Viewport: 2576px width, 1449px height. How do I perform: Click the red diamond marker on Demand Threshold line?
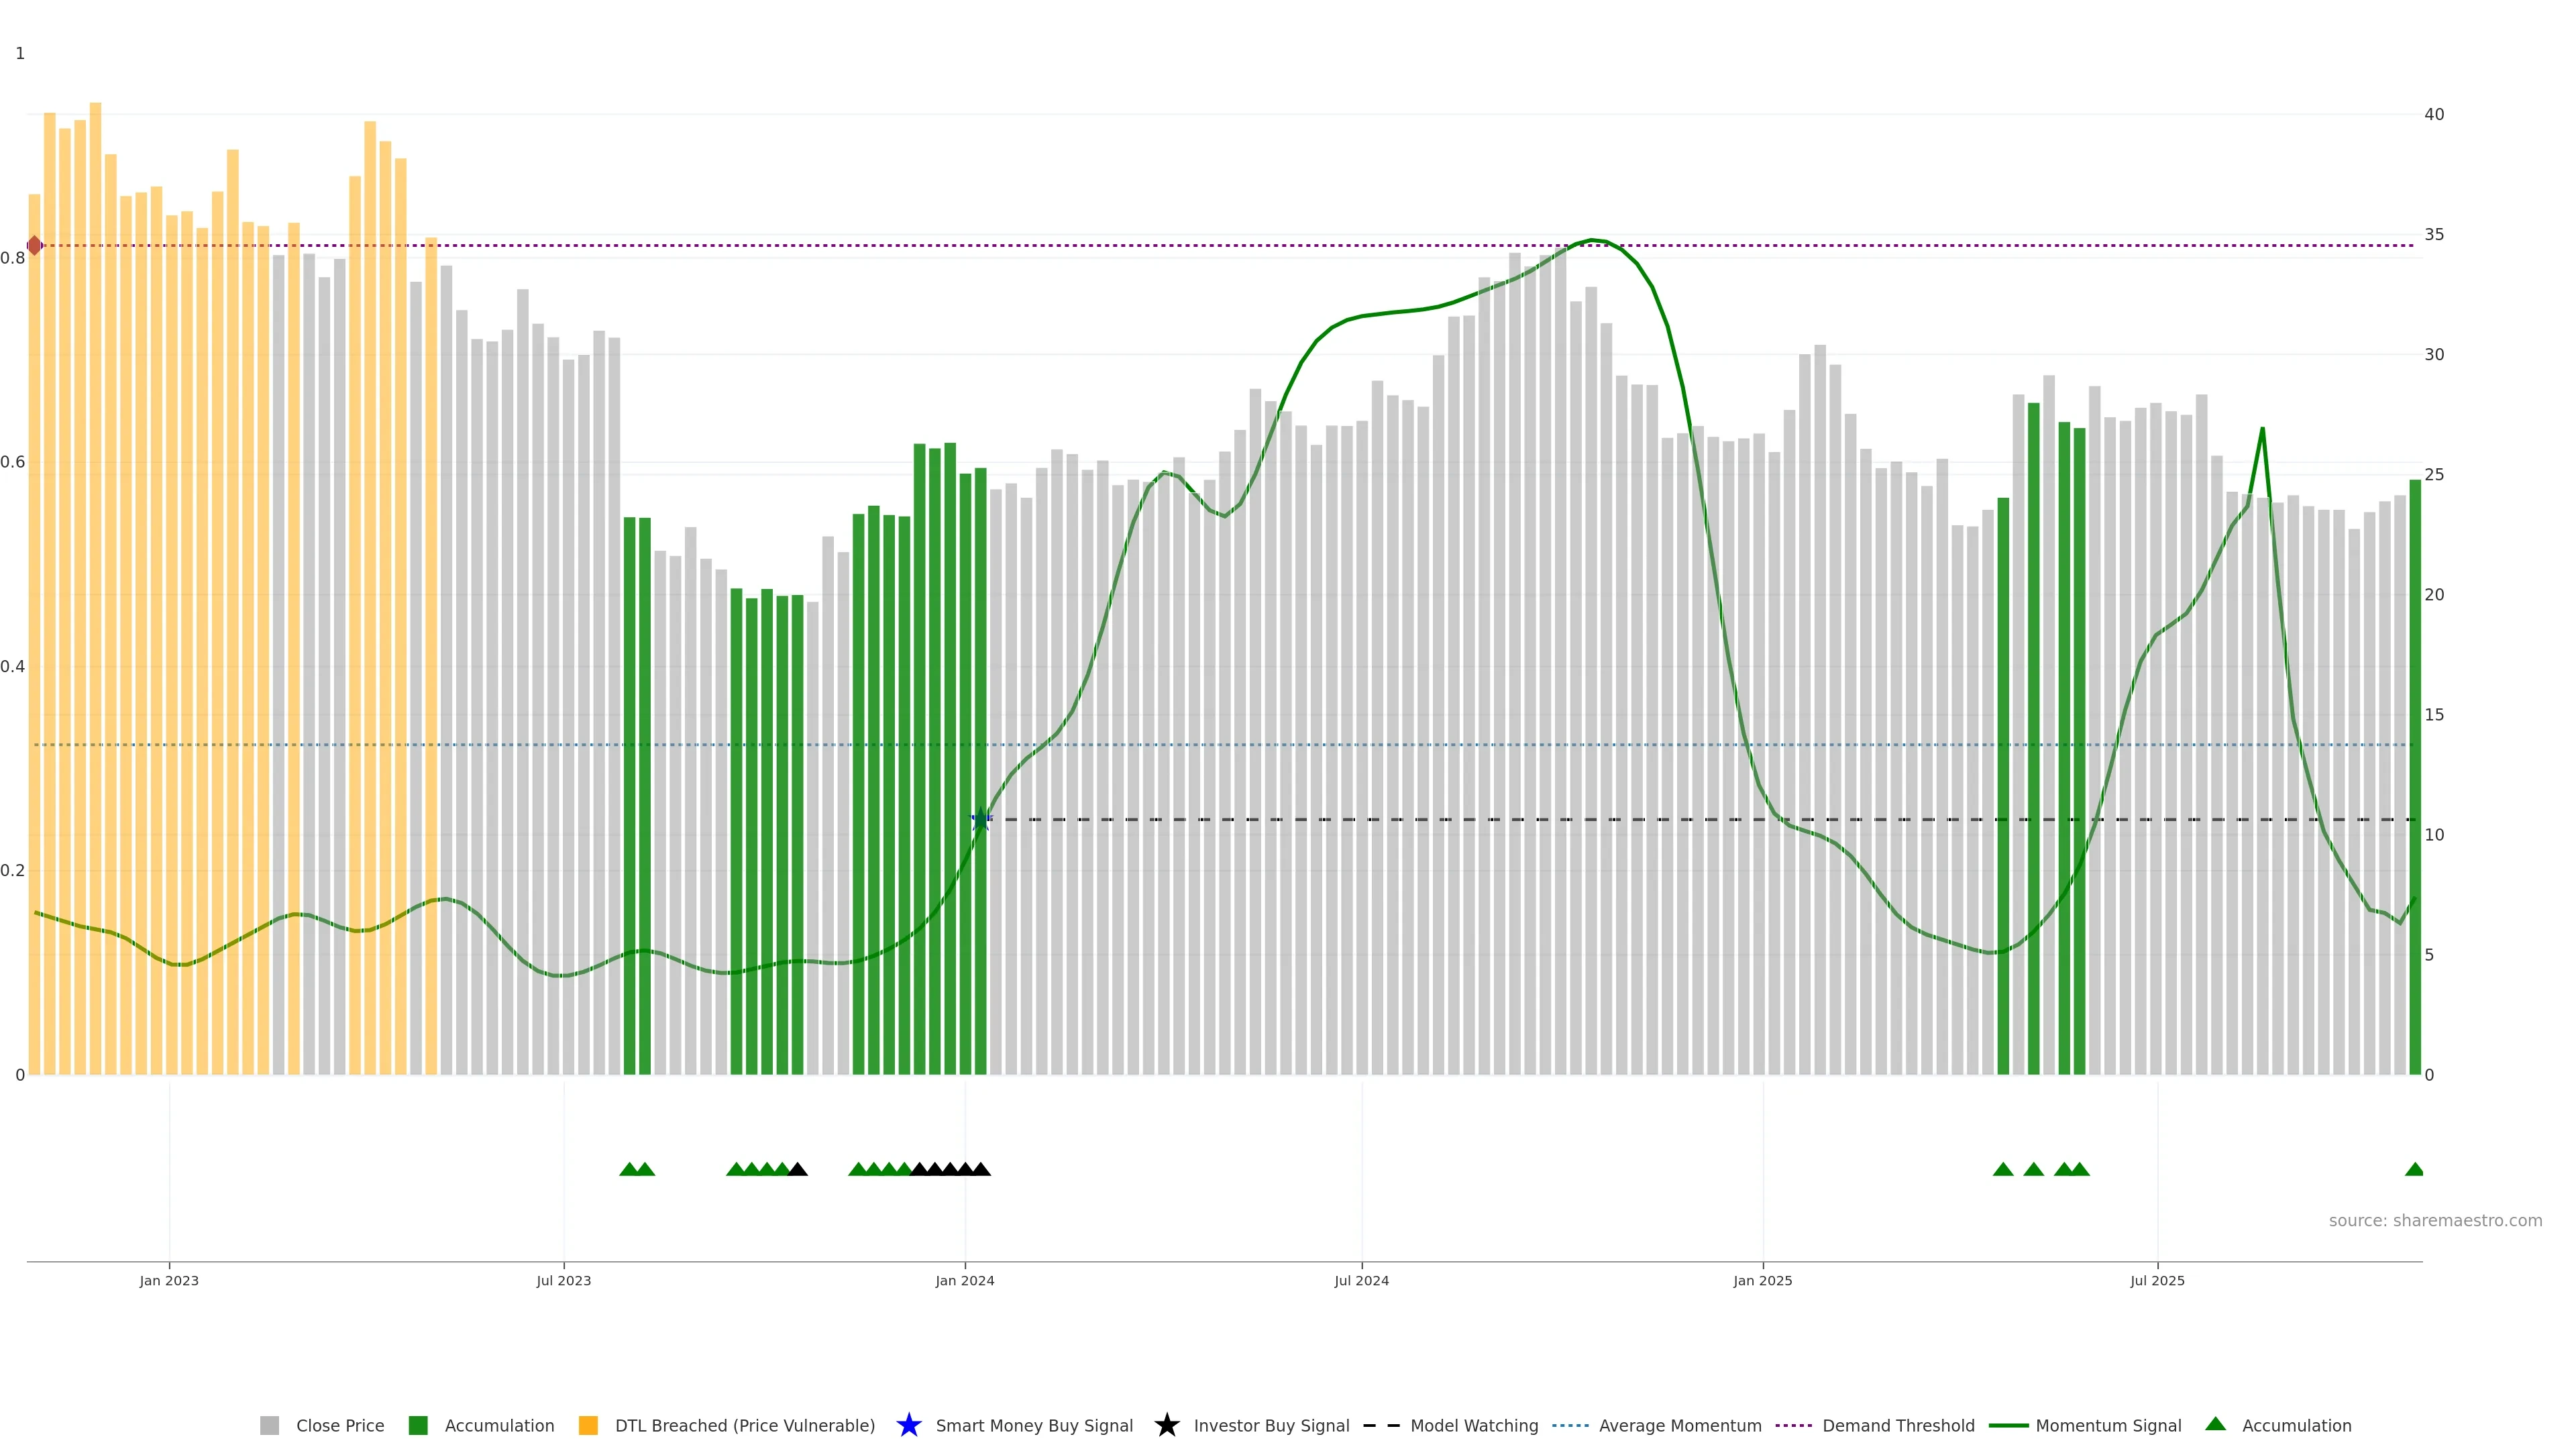pyautogui.click(x=34, y=245)
